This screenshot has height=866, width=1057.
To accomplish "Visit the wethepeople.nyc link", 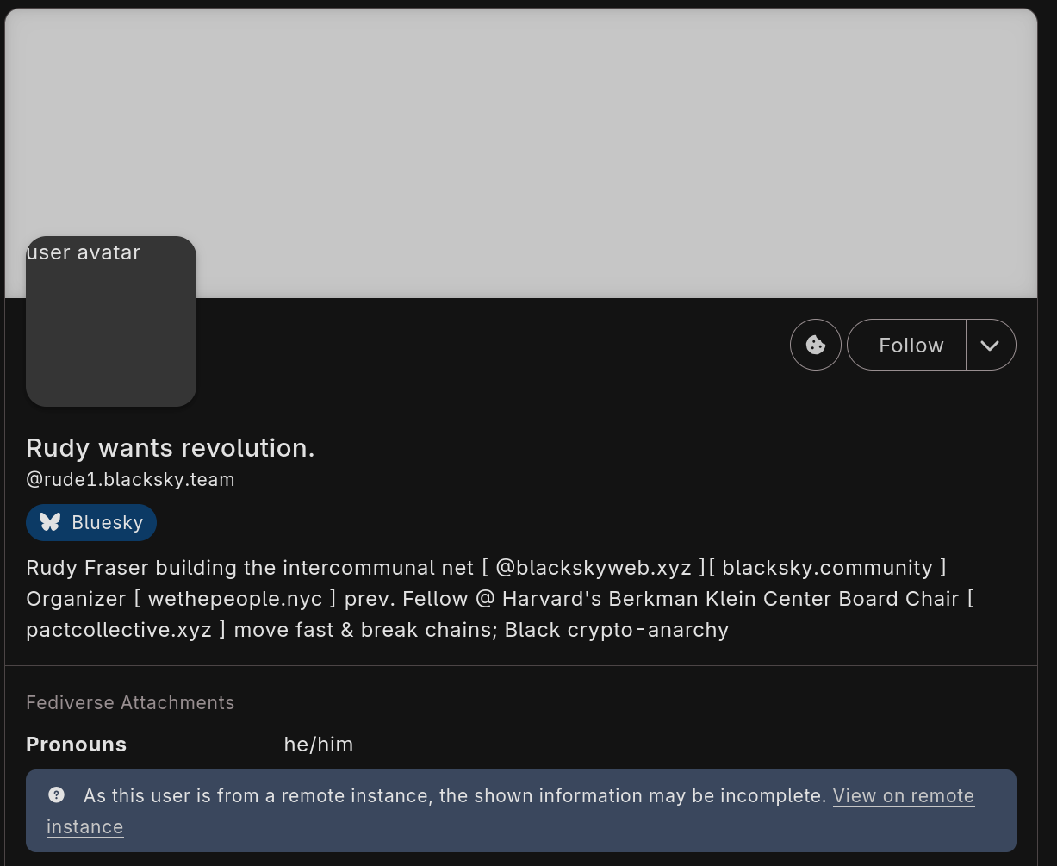I will click(235, 599).
